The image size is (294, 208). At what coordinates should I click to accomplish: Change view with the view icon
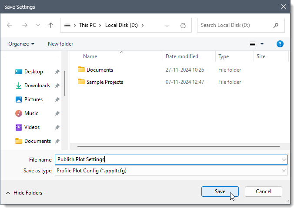point(253,44)
